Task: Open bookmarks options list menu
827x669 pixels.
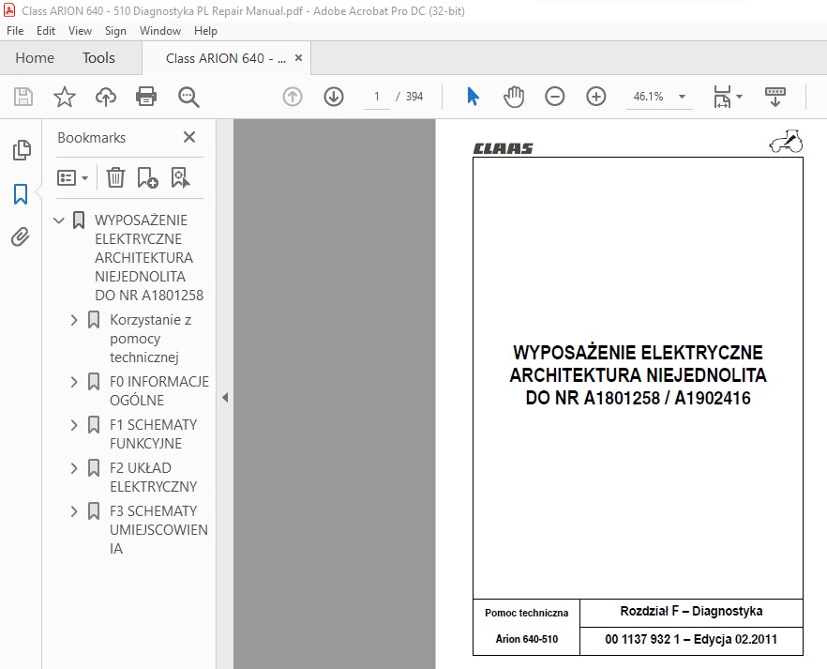Action: [x=72, y=177]
